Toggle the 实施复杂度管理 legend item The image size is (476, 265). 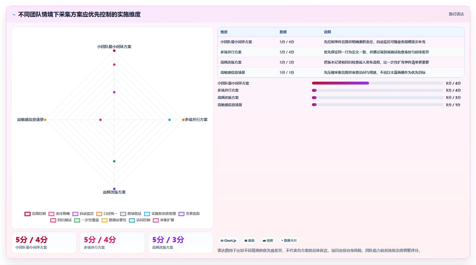160,214
